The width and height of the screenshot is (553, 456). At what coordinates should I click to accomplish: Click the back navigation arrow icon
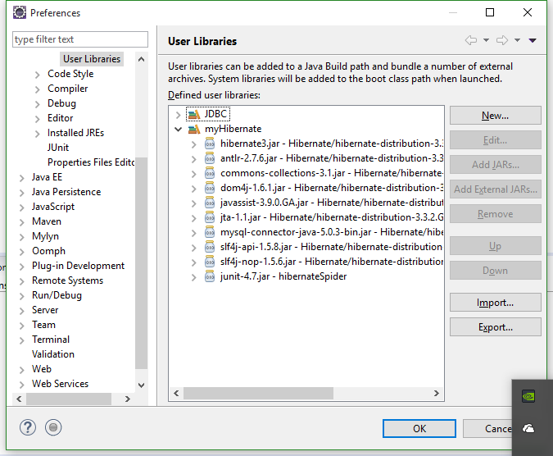(x=471, y=40)
